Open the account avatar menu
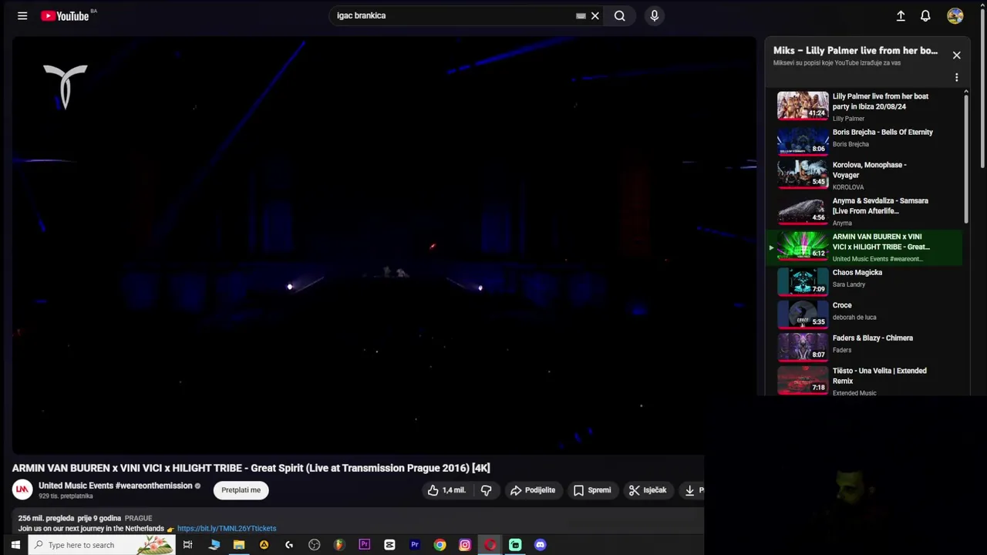Screen dimensions: 987x555 coord(955,15)
